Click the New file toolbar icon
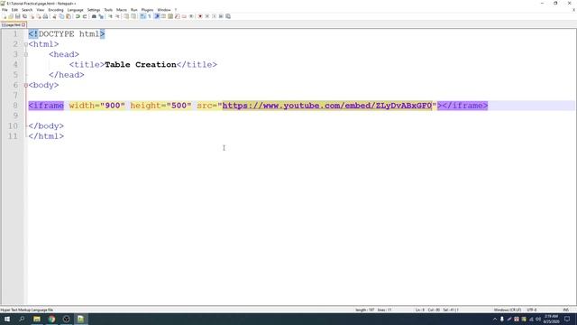This screenshot has height=325, width=577. (x=5, y=16)
